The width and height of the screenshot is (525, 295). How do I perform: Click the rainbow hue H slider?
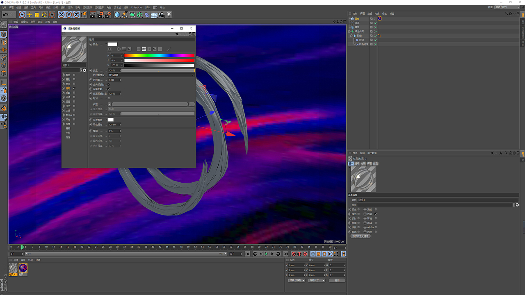[159, 56]
